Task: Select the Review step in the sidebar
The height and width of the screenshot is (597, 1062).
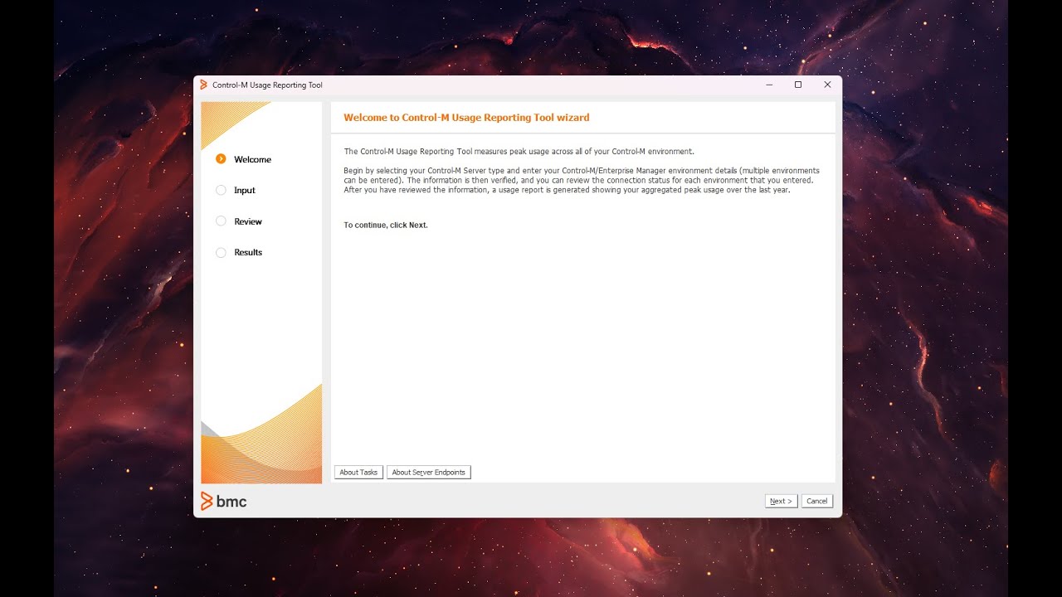Action: [248, 221]
